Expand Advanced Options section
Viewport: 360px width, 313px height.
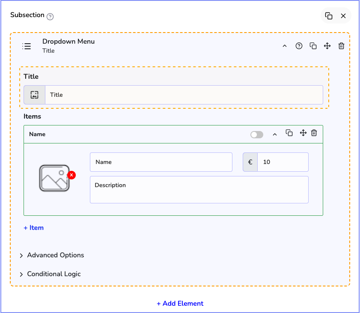55,255
